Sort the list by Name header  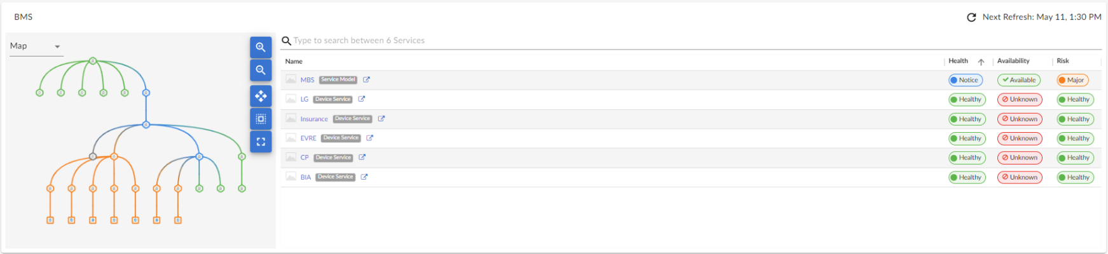(x=294, y=62)
